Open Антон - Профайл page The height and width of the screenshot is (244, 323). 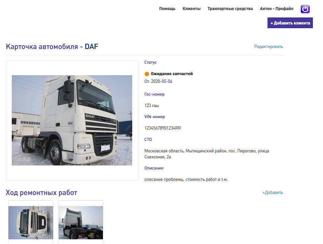[277, 9]
